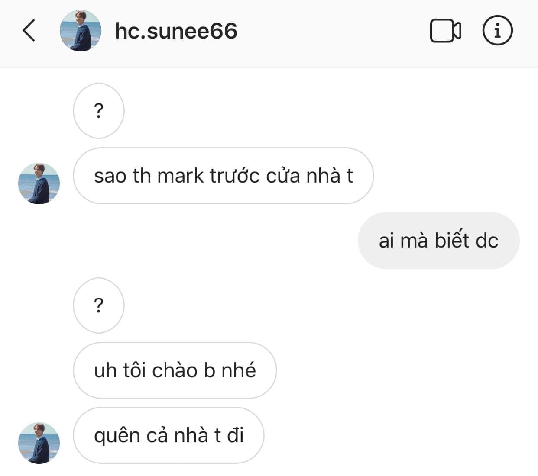Start a video call with hc.sunee66

pos(445,31)
